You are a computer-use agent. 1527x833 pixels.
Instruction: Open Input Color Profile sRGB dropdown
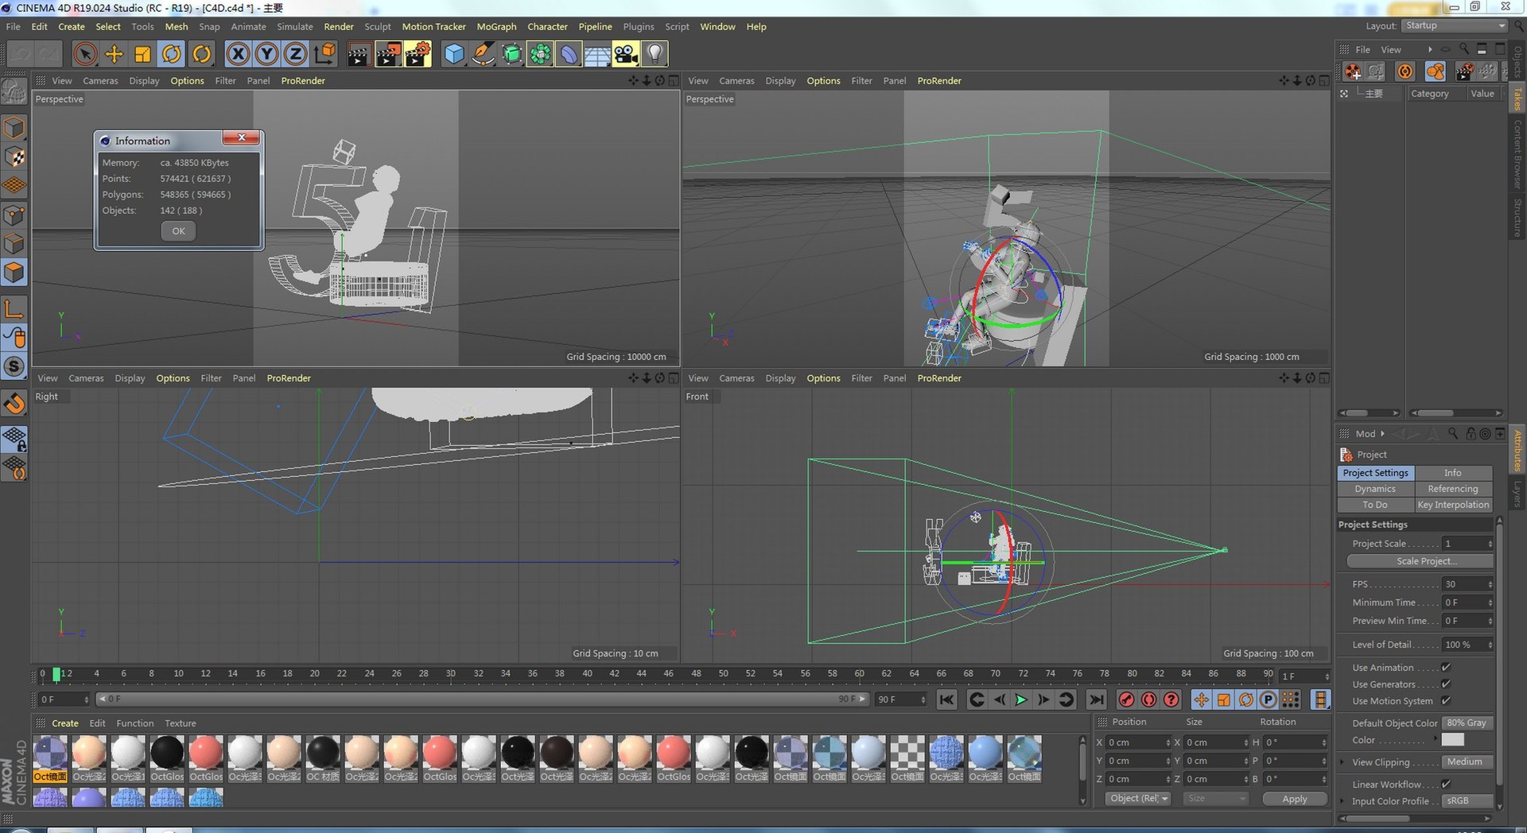[1467, 801]
